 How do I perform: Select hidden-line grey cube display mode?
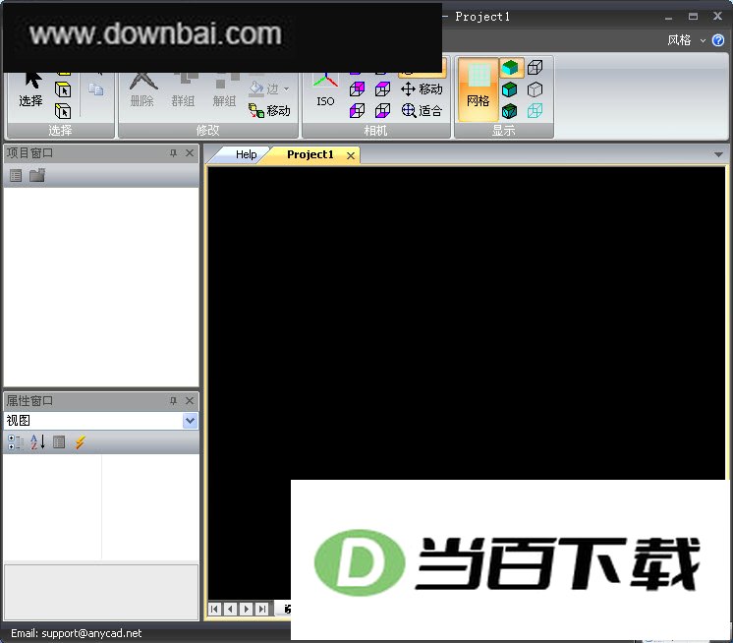click(x=535, y=89)
